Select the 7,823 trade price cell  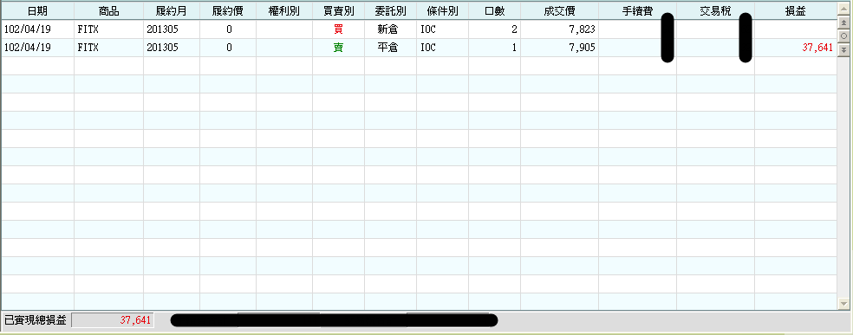pos(559,29)
